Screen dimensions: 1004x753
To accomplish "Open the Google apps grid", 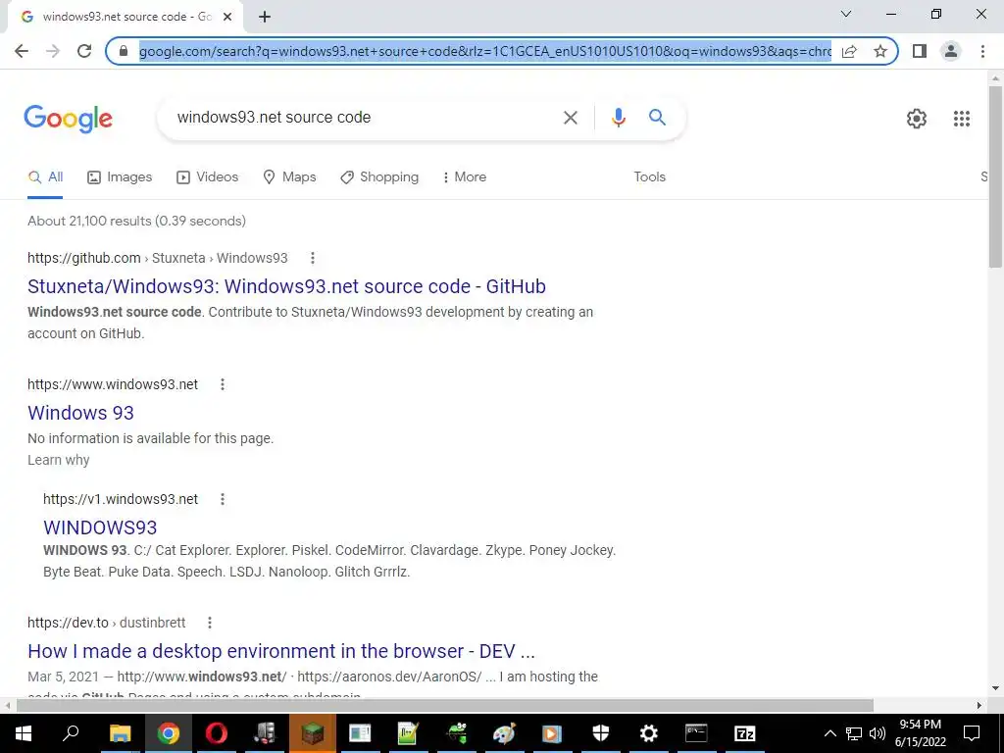I will click(961, 119).
